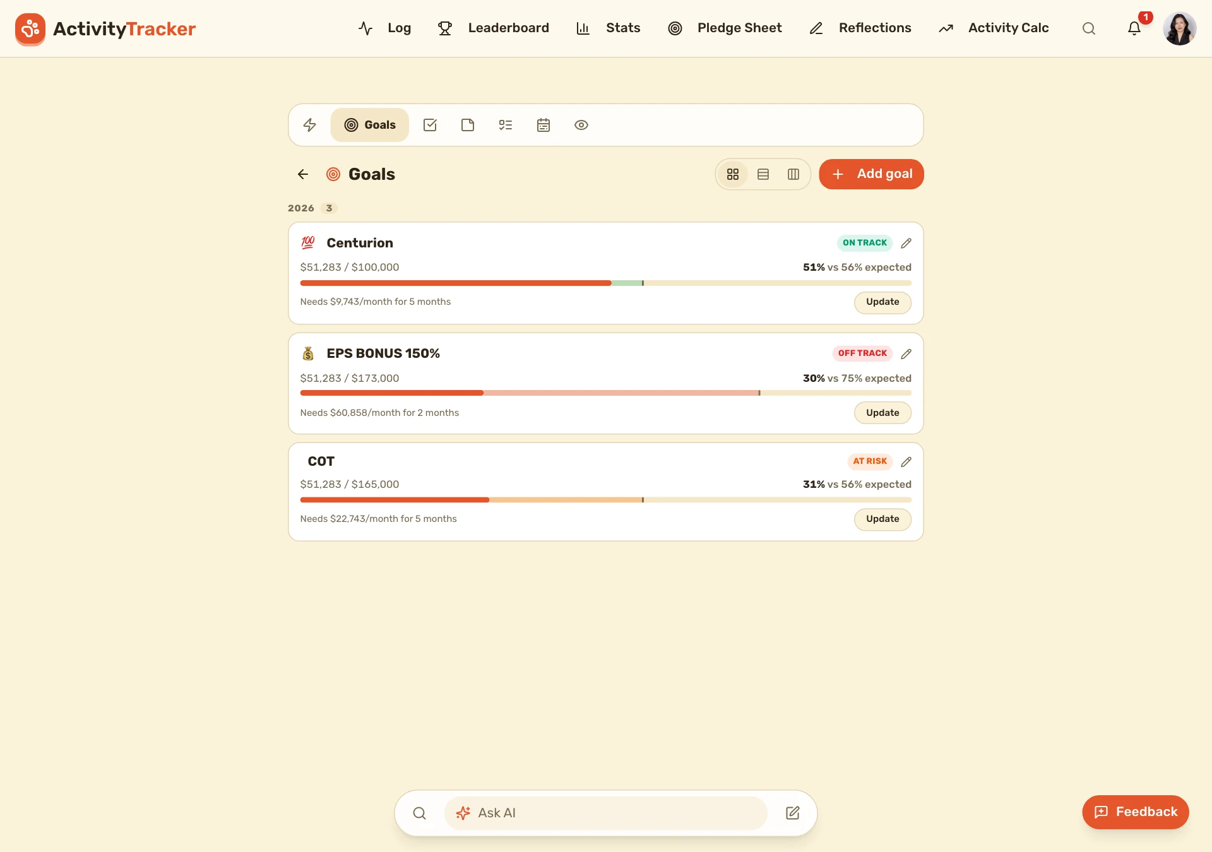Viewport: 1212px width, 852px height.
Task: Click the compose note icon in bottom bar
Action: tap(793, 813)
